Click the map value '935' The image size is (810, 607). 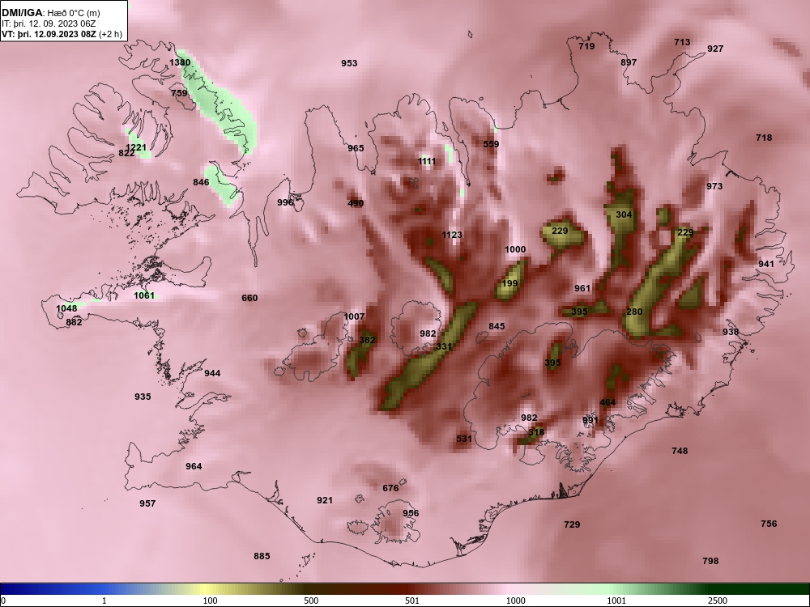(143, 397)
